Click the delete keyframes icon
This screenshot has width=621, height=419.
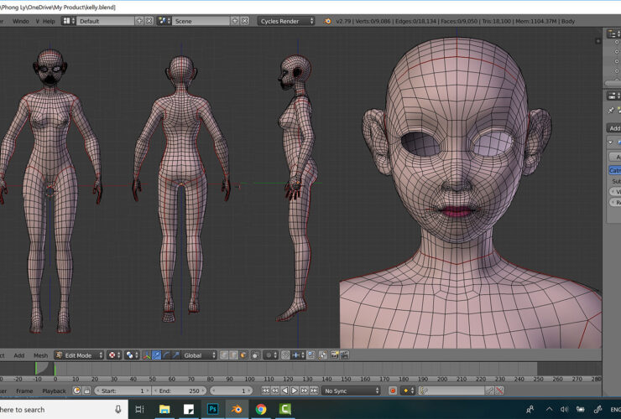click(x=500, y=391)
